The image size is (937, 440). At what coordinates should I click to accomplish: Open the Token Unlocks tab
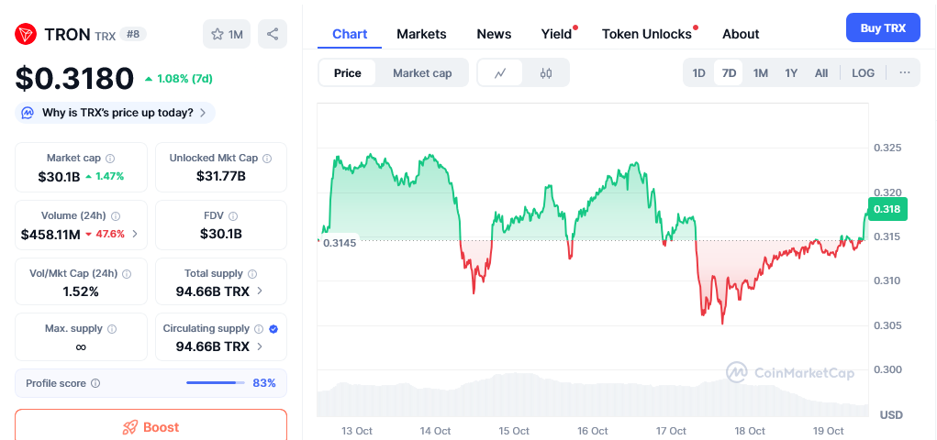(646, 34)
